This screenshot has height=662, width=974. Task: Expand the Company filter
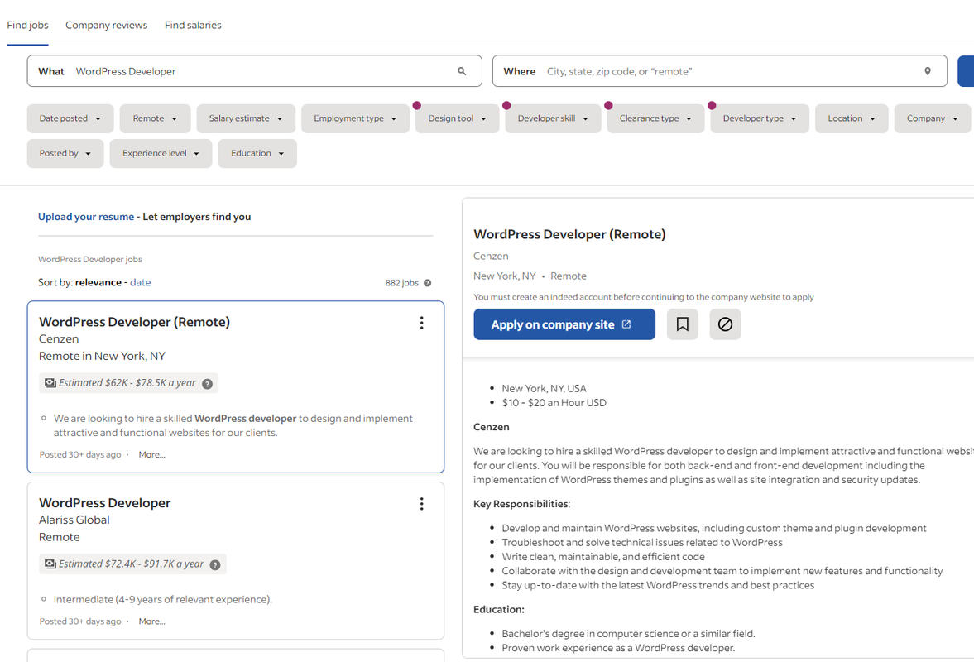pos(933,118)
